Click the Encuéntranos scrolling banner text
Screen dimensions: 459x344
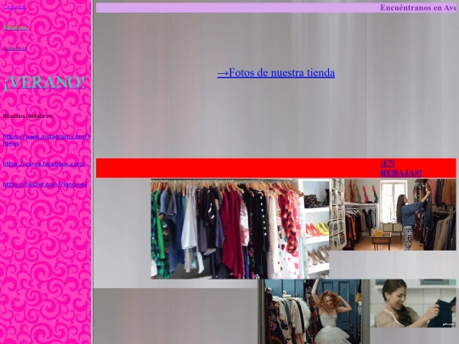(x=418, y=8)
